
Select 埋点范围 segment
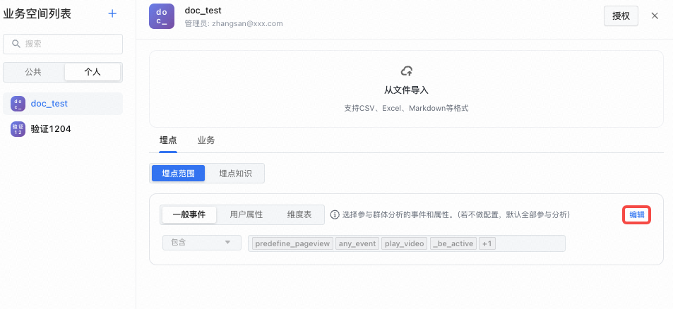point(178,173)
